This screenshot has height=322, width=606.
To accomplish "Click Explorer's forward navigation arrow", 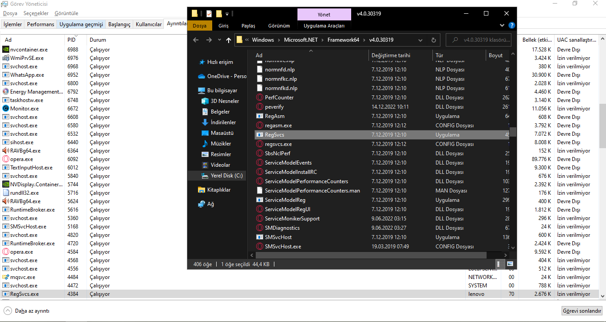I will [209, 40].
